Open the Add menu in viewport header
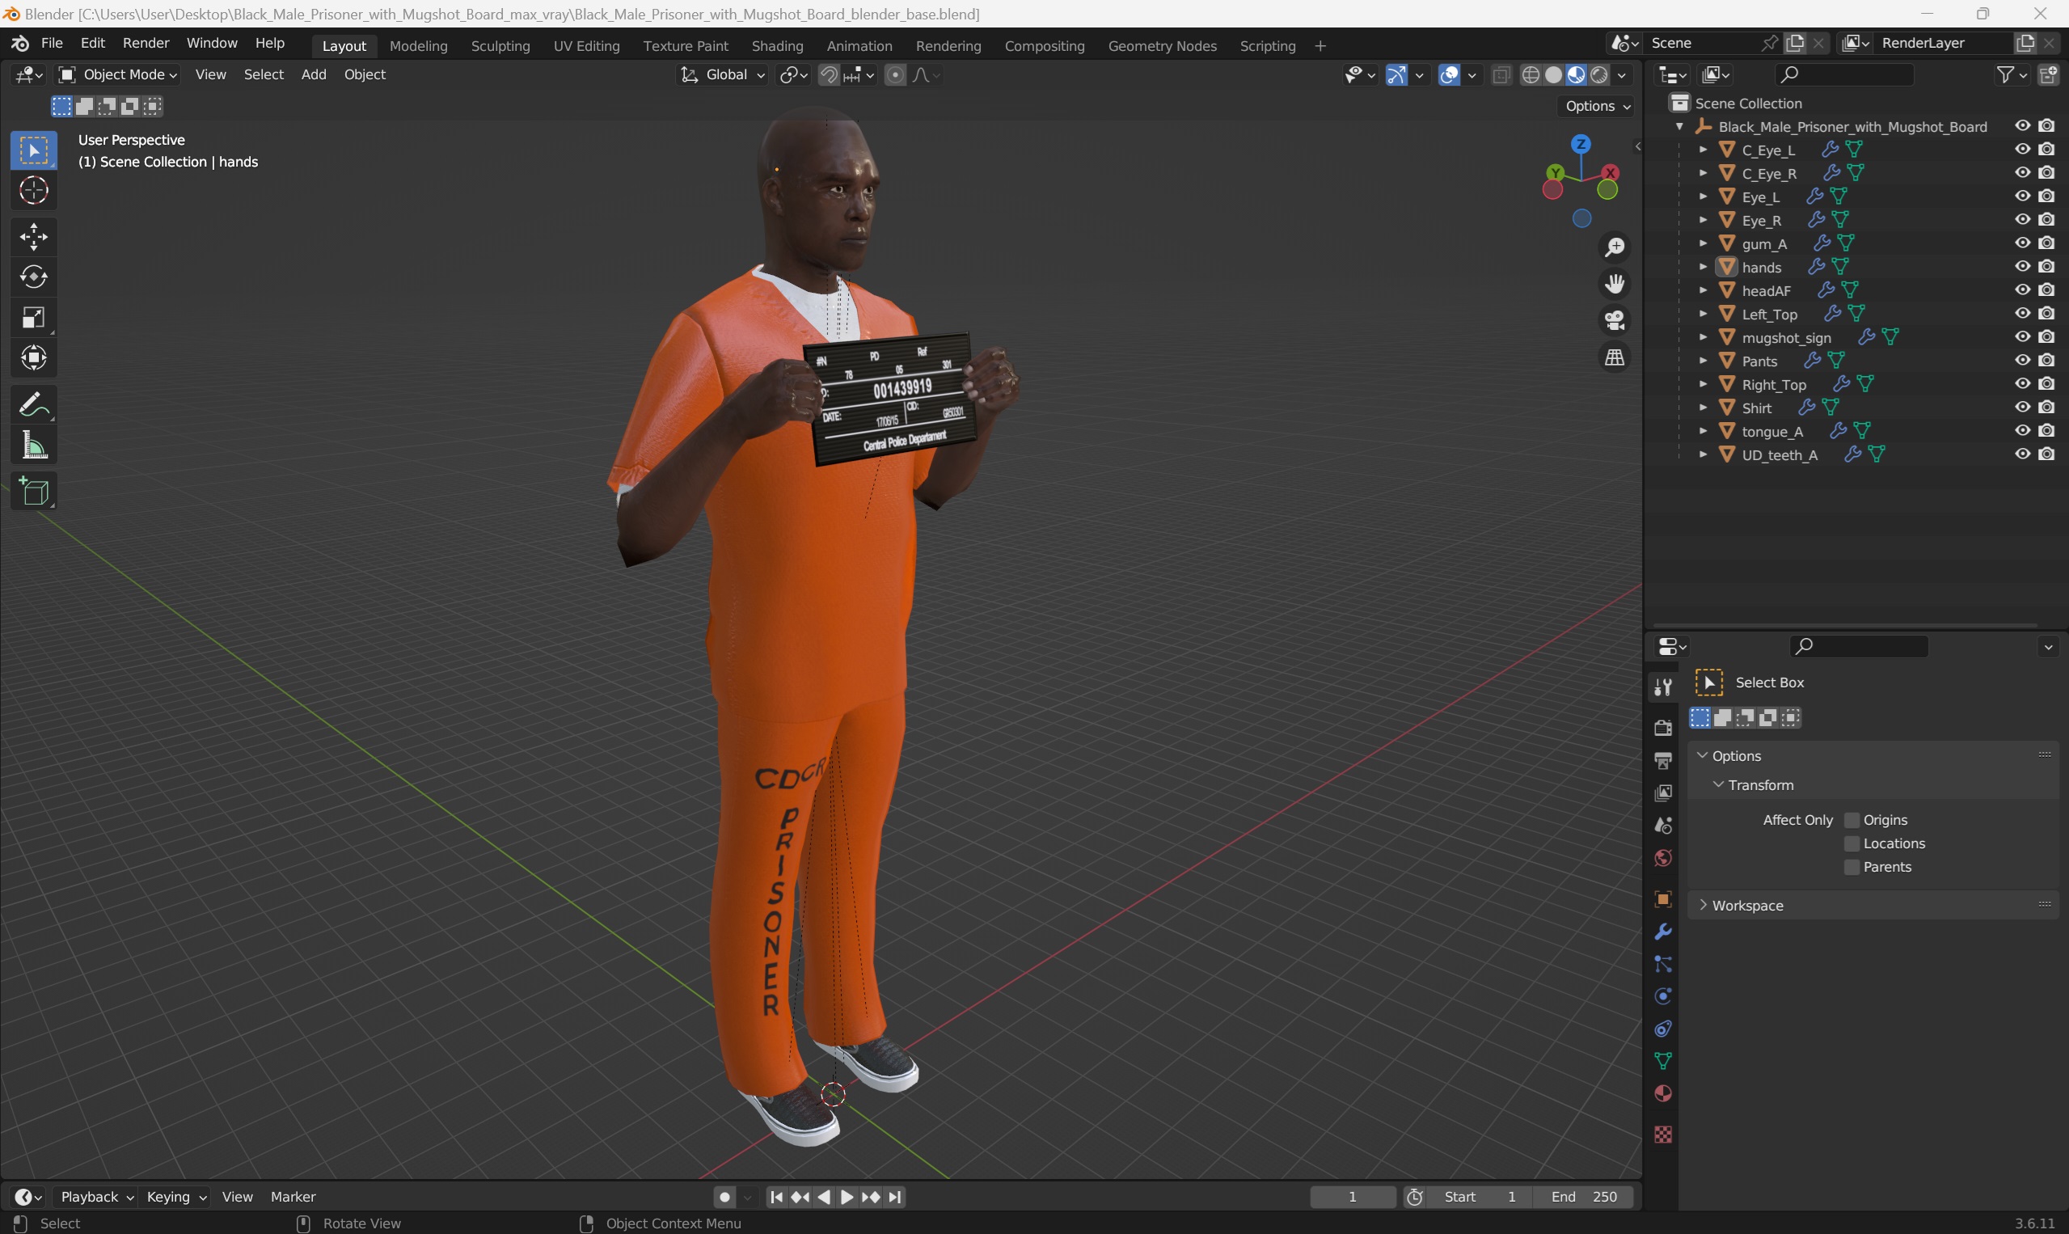This screenshot has height=1234, width=2069. click(x=314, y=75)
